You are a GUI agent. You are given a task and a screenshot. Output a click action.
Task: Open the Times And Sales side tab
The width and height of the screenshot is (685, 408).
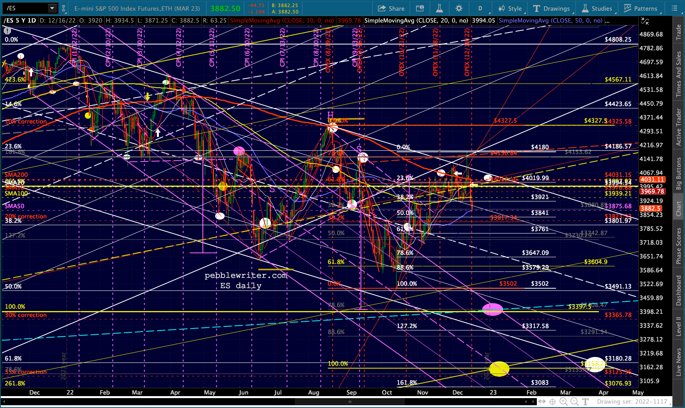pyautogui.click(x=679, y=74)
